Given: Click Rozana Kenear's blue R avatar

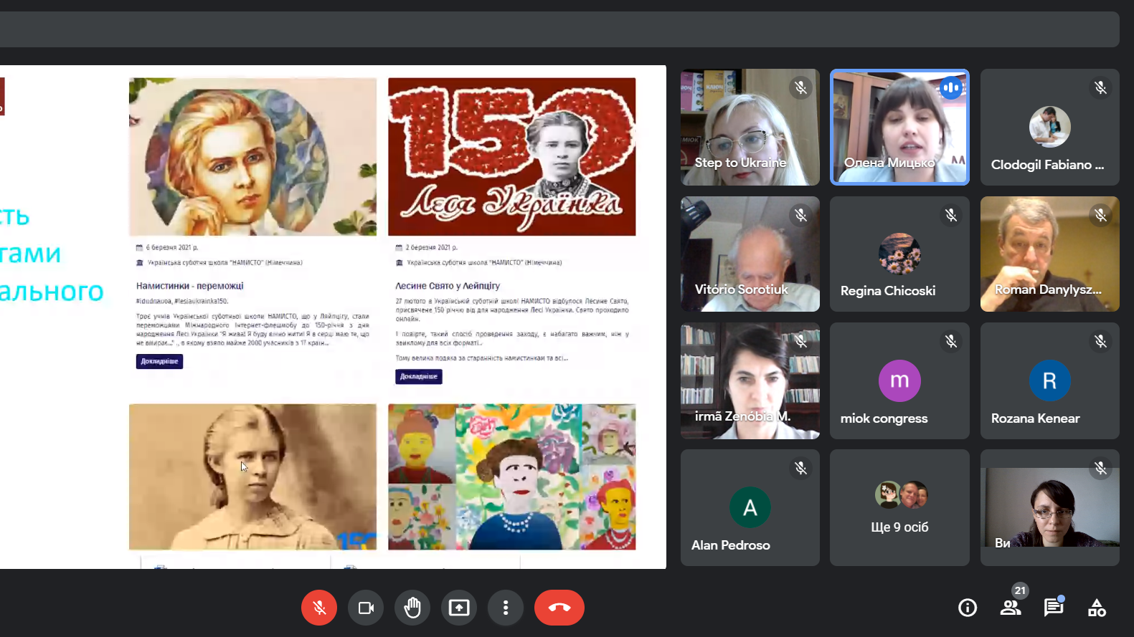Looking at the screenshot, I should tap(1049, 380).
